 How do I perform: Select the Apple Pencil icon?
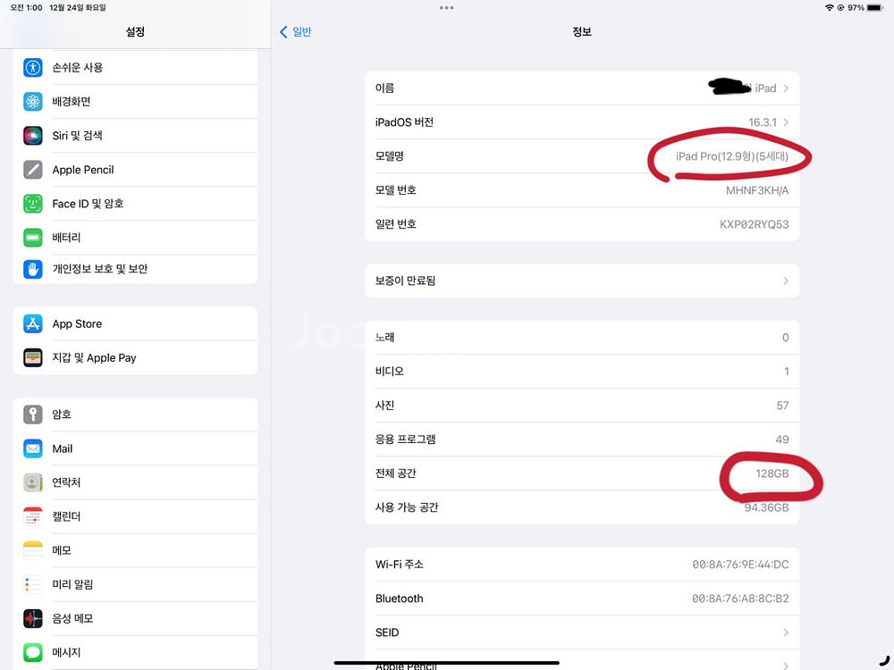click(32, 170)
